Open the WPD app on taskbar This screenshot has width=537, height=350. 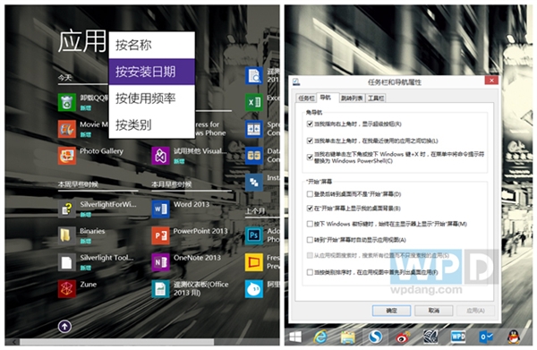pos(458,337)
